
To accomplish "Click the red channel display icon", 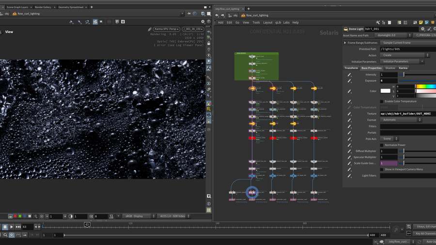I will tap(15, 216).
